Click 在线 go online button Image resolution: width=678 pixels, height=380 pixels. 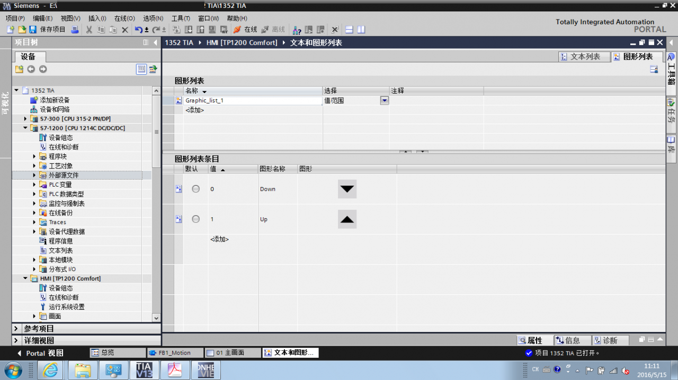(245, 30)
